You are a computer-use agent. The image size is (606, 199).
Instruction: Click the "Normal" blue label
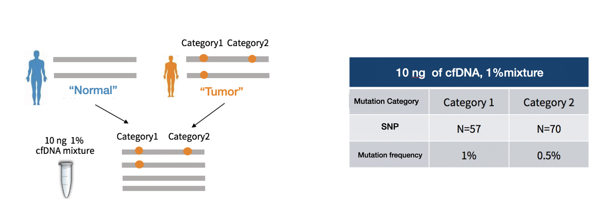pyautogui.click(x=93, y=90)
